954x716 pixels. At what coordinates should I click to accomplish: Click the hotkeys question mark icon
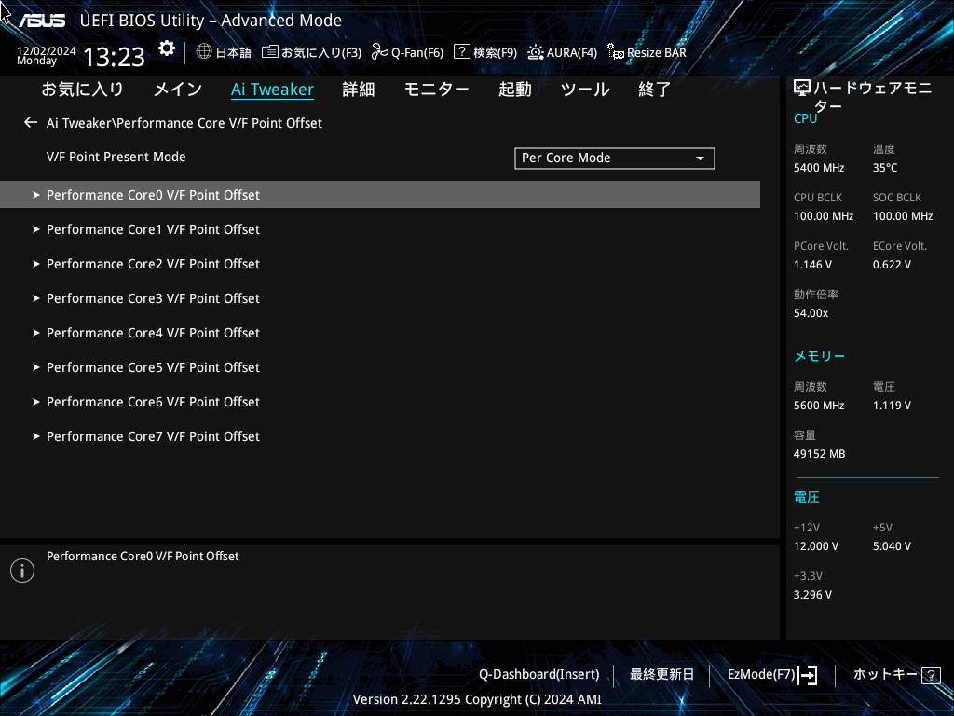point(931,675)
